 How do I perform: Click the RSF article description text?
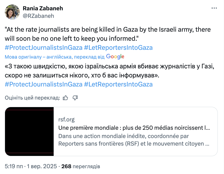coord(134,140)
